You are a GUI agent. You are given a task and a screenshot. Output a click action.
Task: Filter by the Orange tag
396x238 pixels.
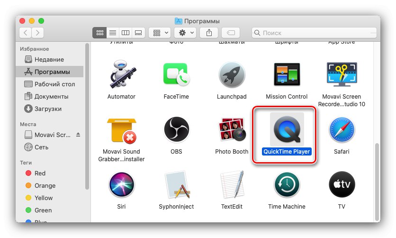[x=49, y=186]
